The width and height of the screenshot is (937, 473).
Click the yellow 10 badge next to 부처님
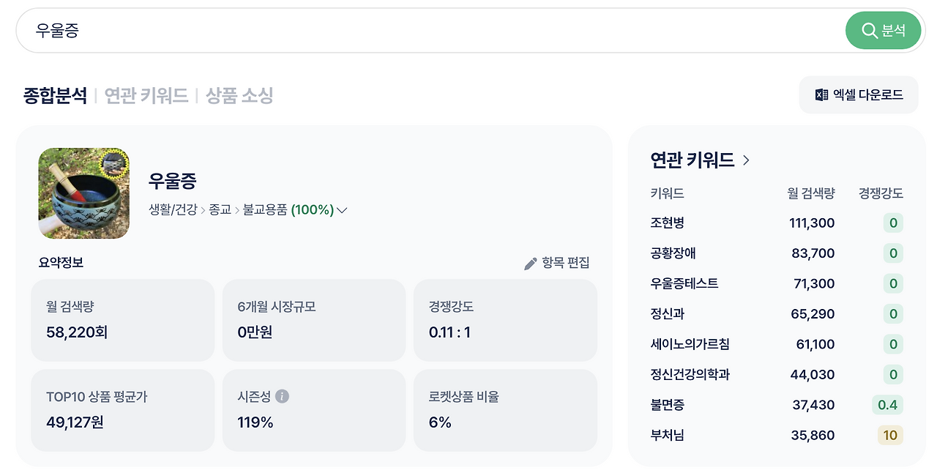tap(890, 435)
